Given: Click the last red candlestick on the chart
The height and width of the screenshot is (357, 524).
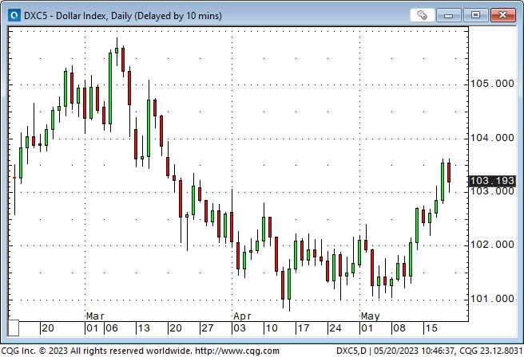Looking at the screenshot, I should point(449,172).
